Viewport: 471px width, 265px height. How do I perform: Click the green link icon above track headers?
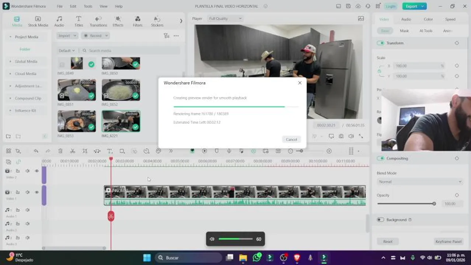click(18, 162)
